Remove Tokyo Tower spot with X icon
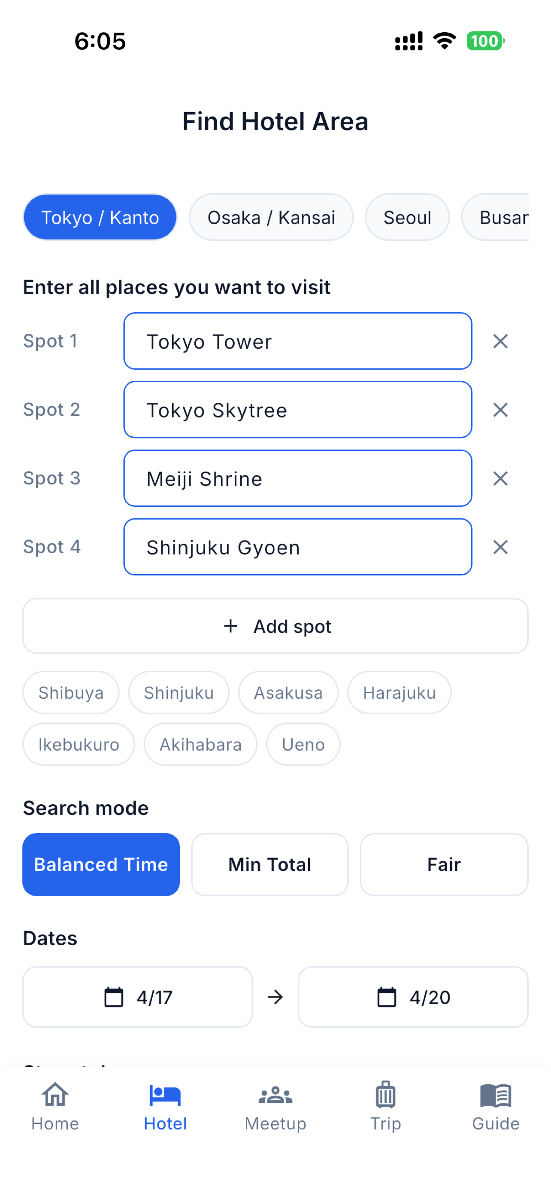Image resolution: width=551 pixels, height=1193 pixels. pyautogui.click(x=500, y=341)
